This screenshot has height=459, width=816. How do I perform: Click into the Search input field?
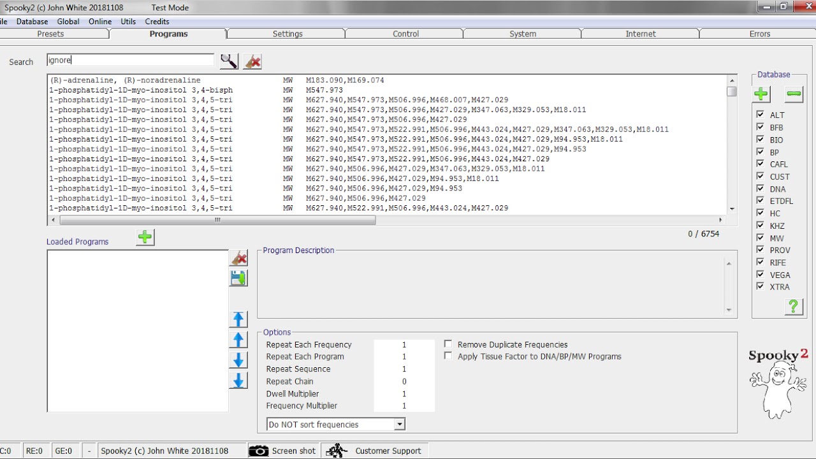[x=131, y=60]
